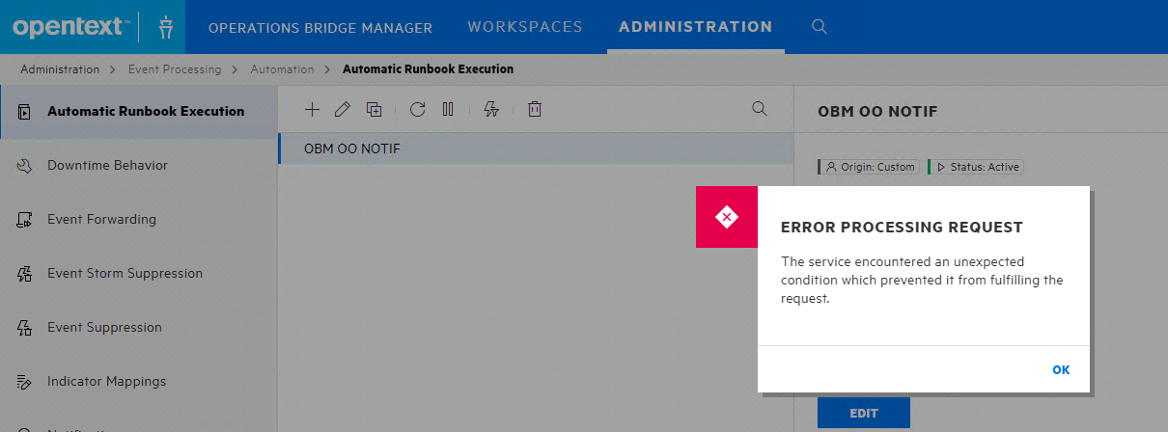
Task: Duplicate the selected rule
Action: point(375,109)
